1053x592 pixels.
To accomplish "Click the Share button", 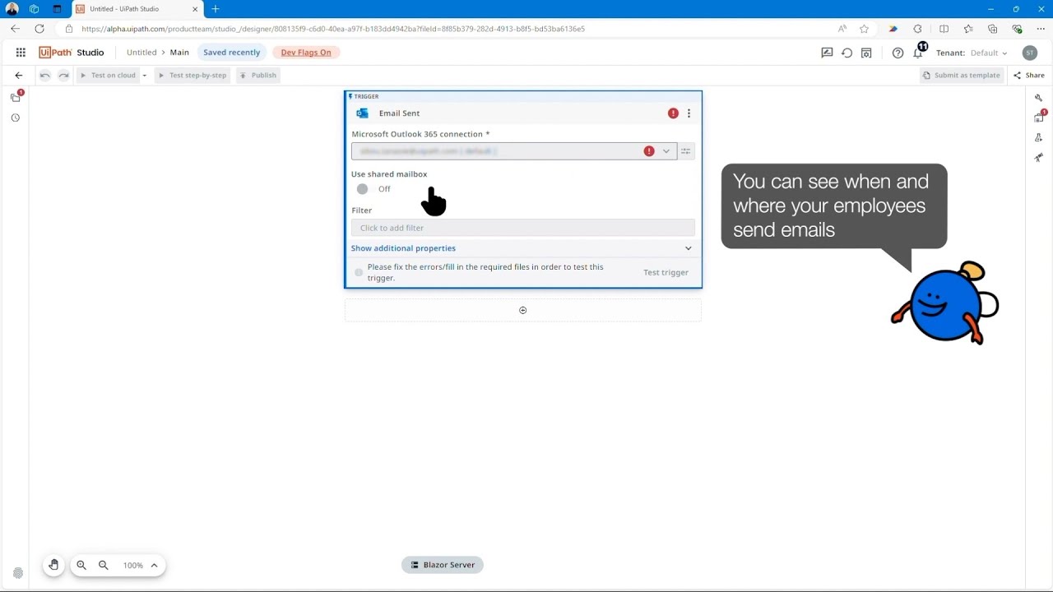I will point(1029,75).
